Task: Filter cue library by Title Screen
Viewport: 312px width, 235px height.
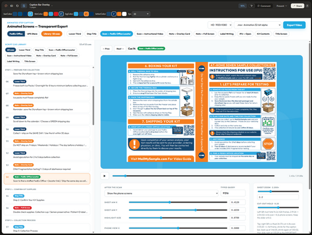Action: (x=30, y=61)
